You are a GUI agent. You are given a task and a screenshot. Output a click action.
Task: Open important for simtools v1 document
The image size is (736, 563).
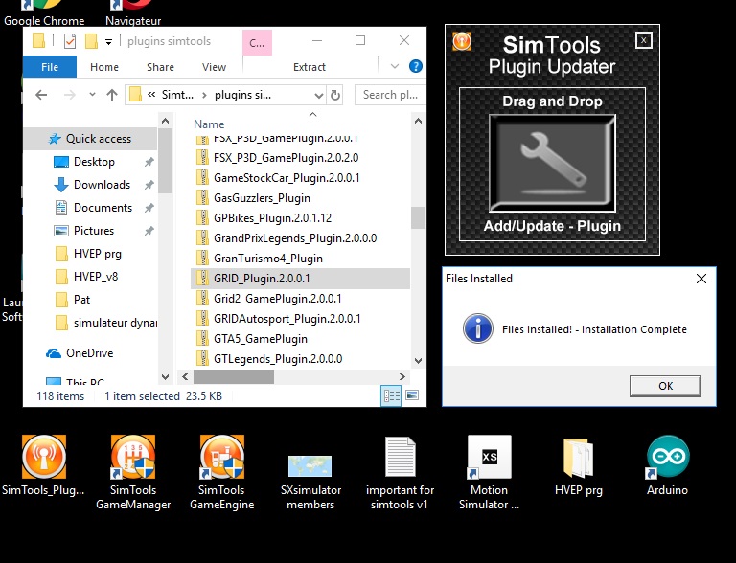[400, 473]
